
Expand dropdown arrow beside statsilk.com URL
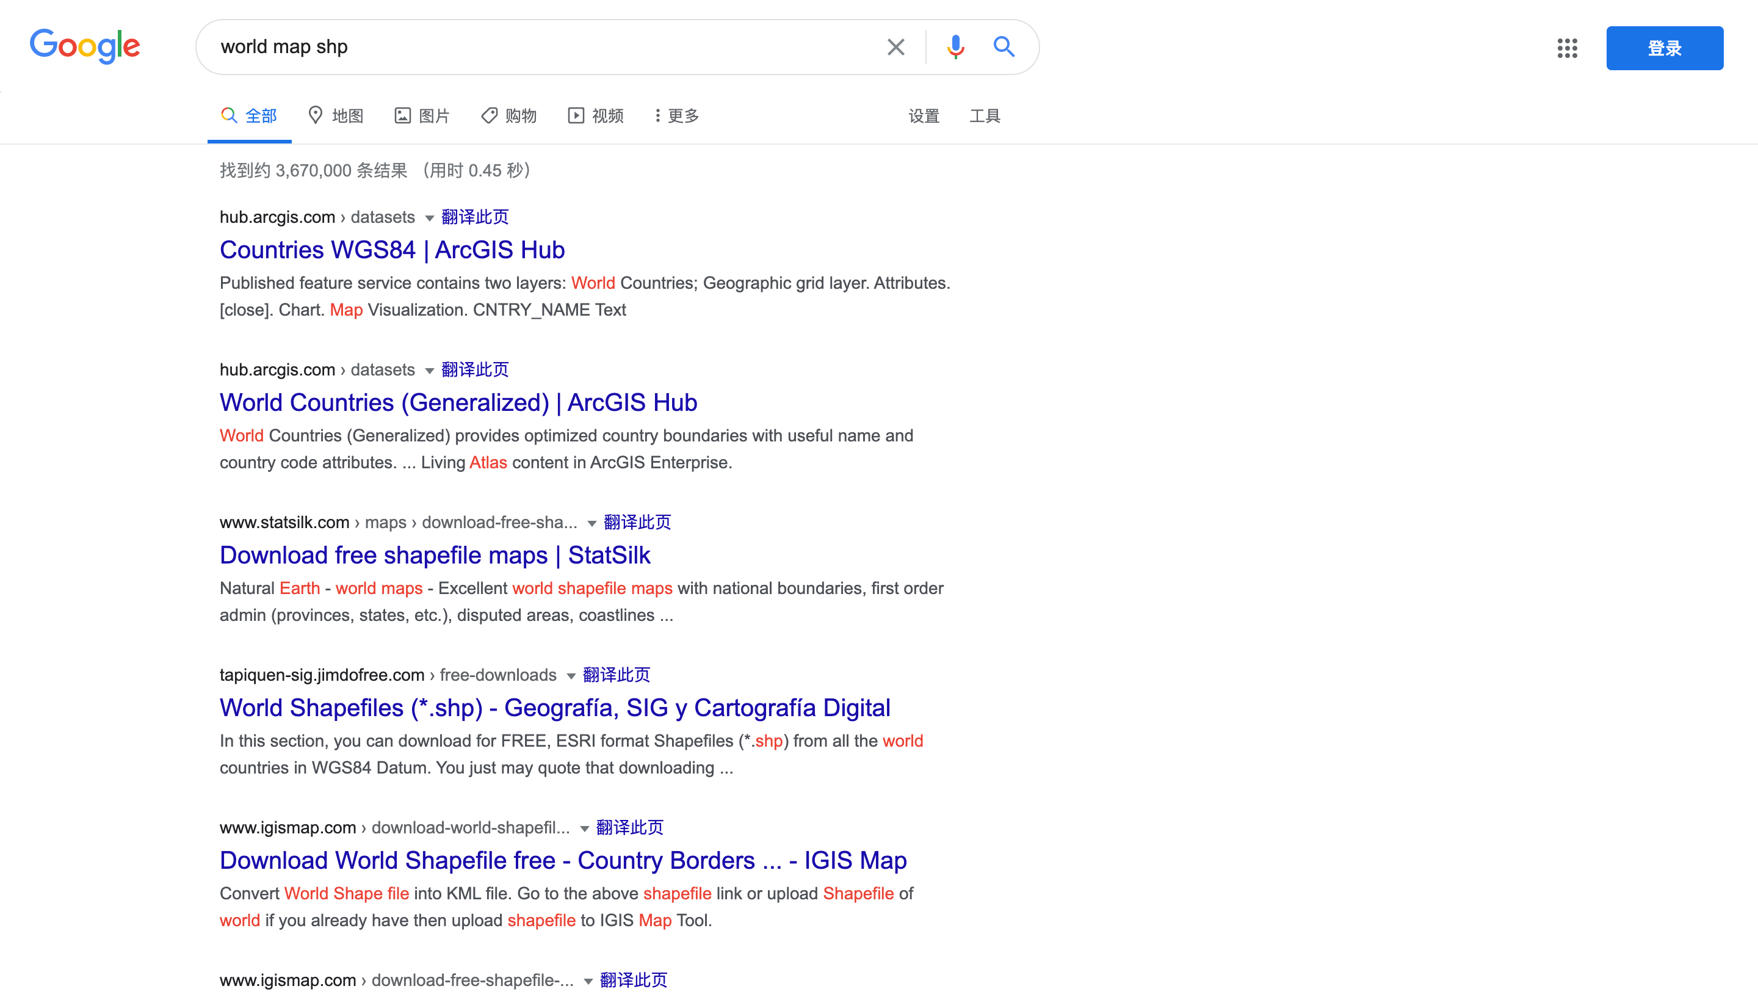(591, 524)
